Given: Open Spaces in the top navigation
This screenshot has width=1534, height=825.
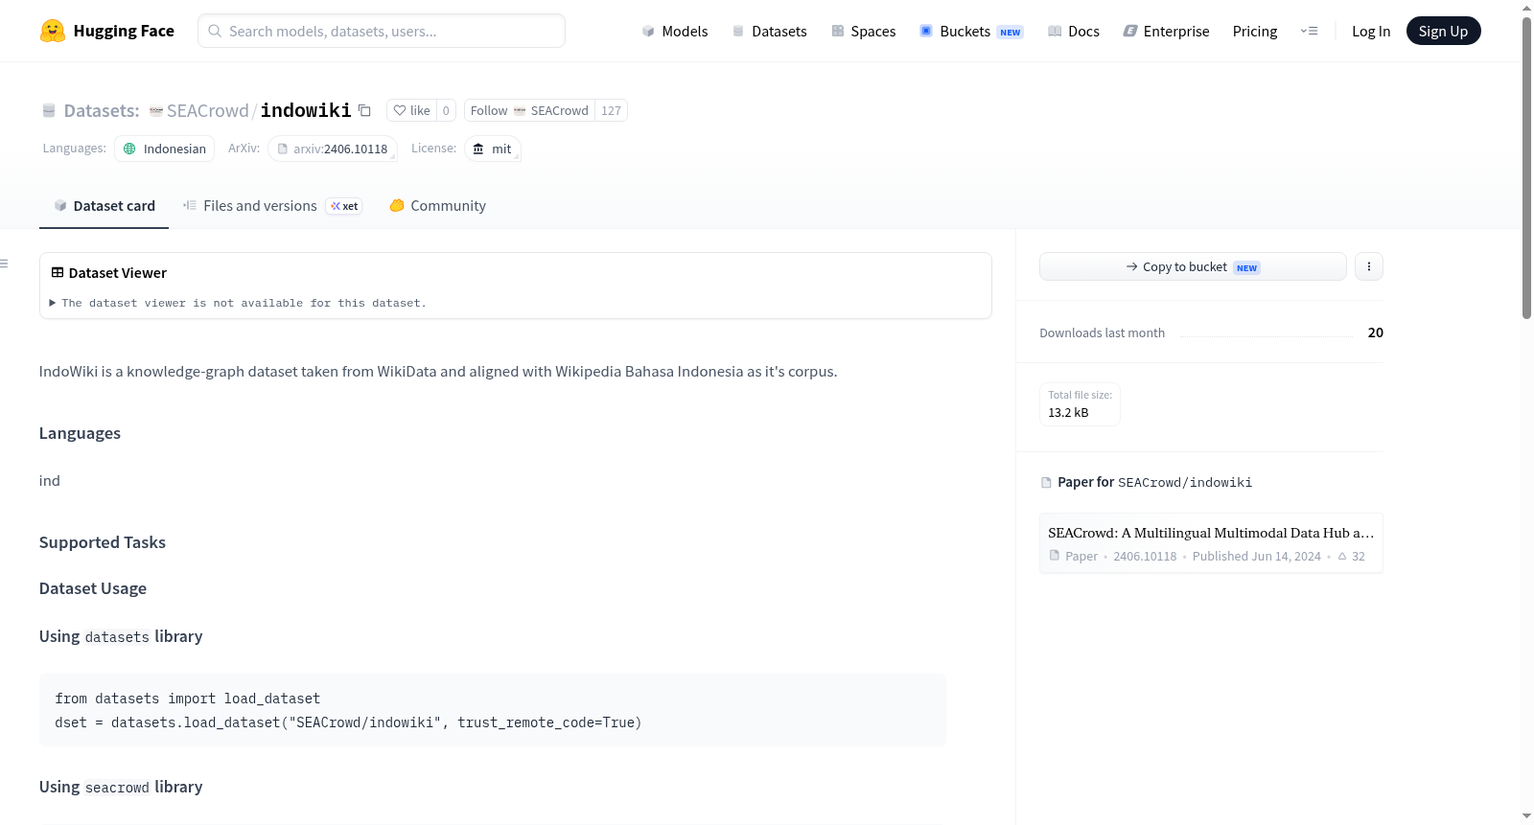Looking at the screenshot, I should click(864, 31).
